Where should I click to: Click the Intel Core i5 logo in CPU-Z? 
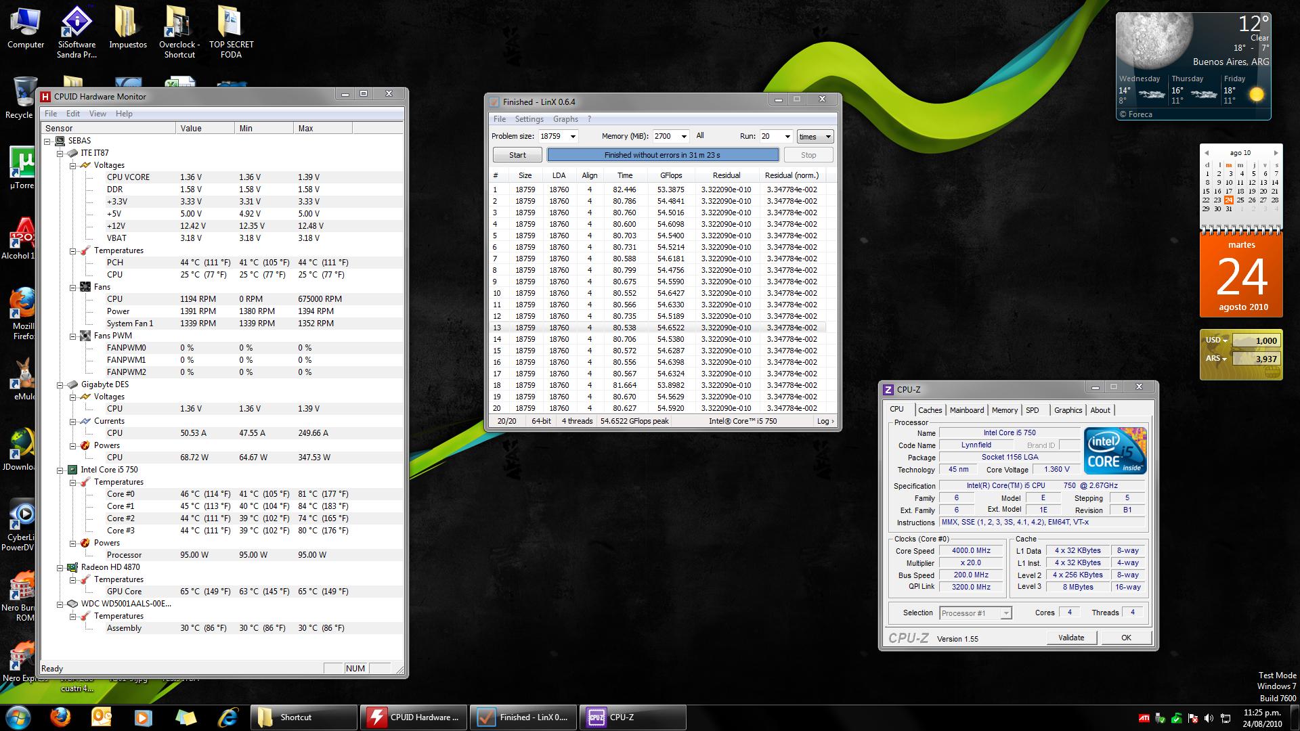tap(1114, 450)
